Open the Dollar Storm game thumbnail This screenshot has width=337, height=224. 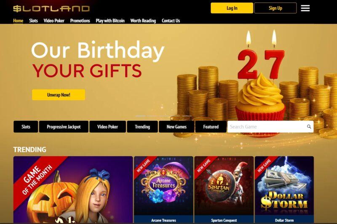coord(284,190)
